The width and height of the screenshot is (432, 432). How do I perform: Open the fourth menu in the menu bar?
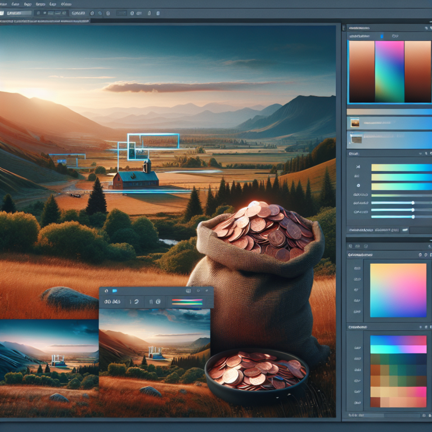coord(40,4)
